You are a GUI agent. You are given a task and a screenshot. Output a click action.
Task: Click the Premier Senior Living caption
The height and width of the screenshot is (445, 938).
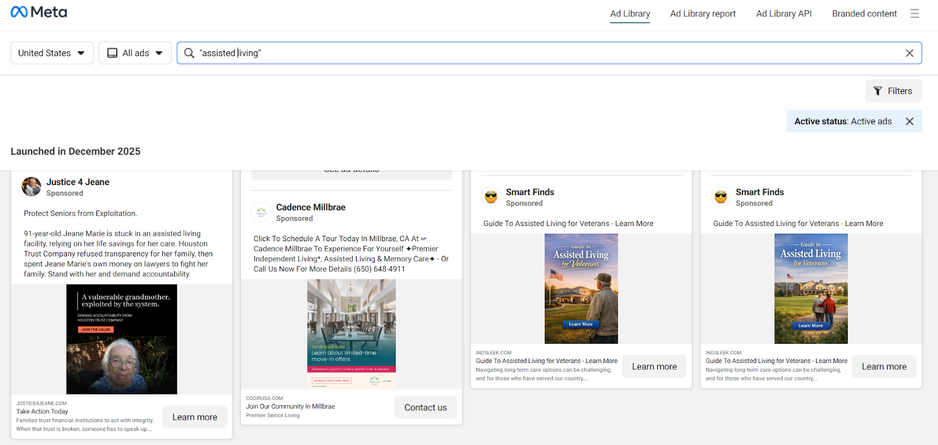(273, 415)
